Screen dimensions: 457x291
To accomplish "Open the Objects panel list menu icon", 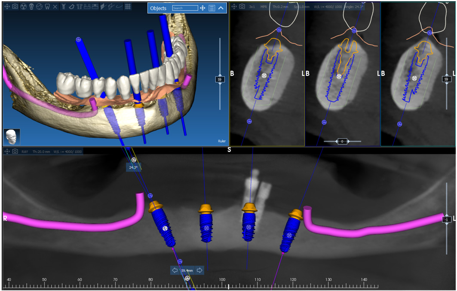I will click(212, 8).
